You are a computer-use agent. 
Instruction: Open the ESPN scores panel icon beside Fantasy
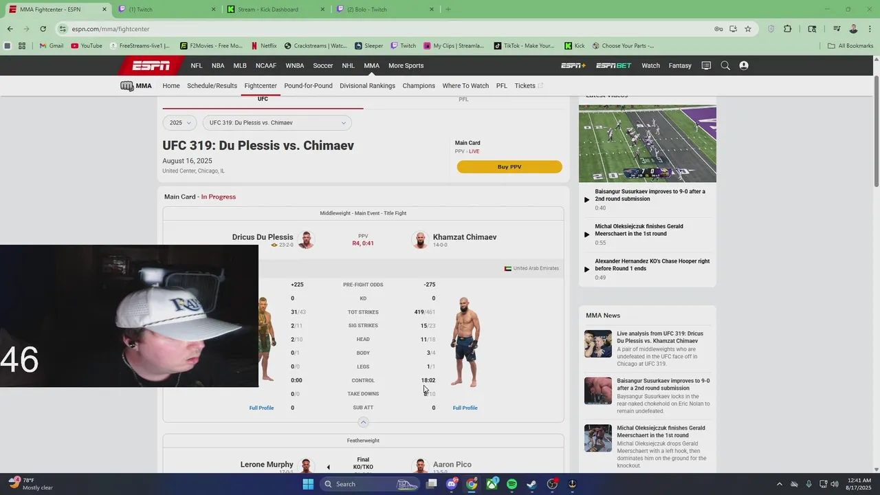(706, 65)
